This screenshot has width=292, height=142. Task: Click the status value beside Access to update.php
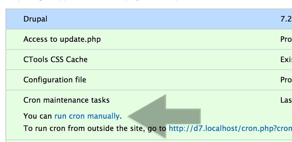(286, 39)
